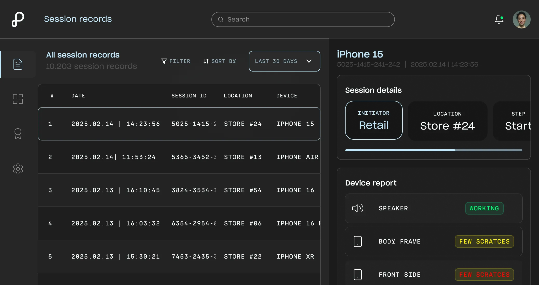Click the search magnifier icon
This screenshot has width=539, height=285.
pos(221,19)
